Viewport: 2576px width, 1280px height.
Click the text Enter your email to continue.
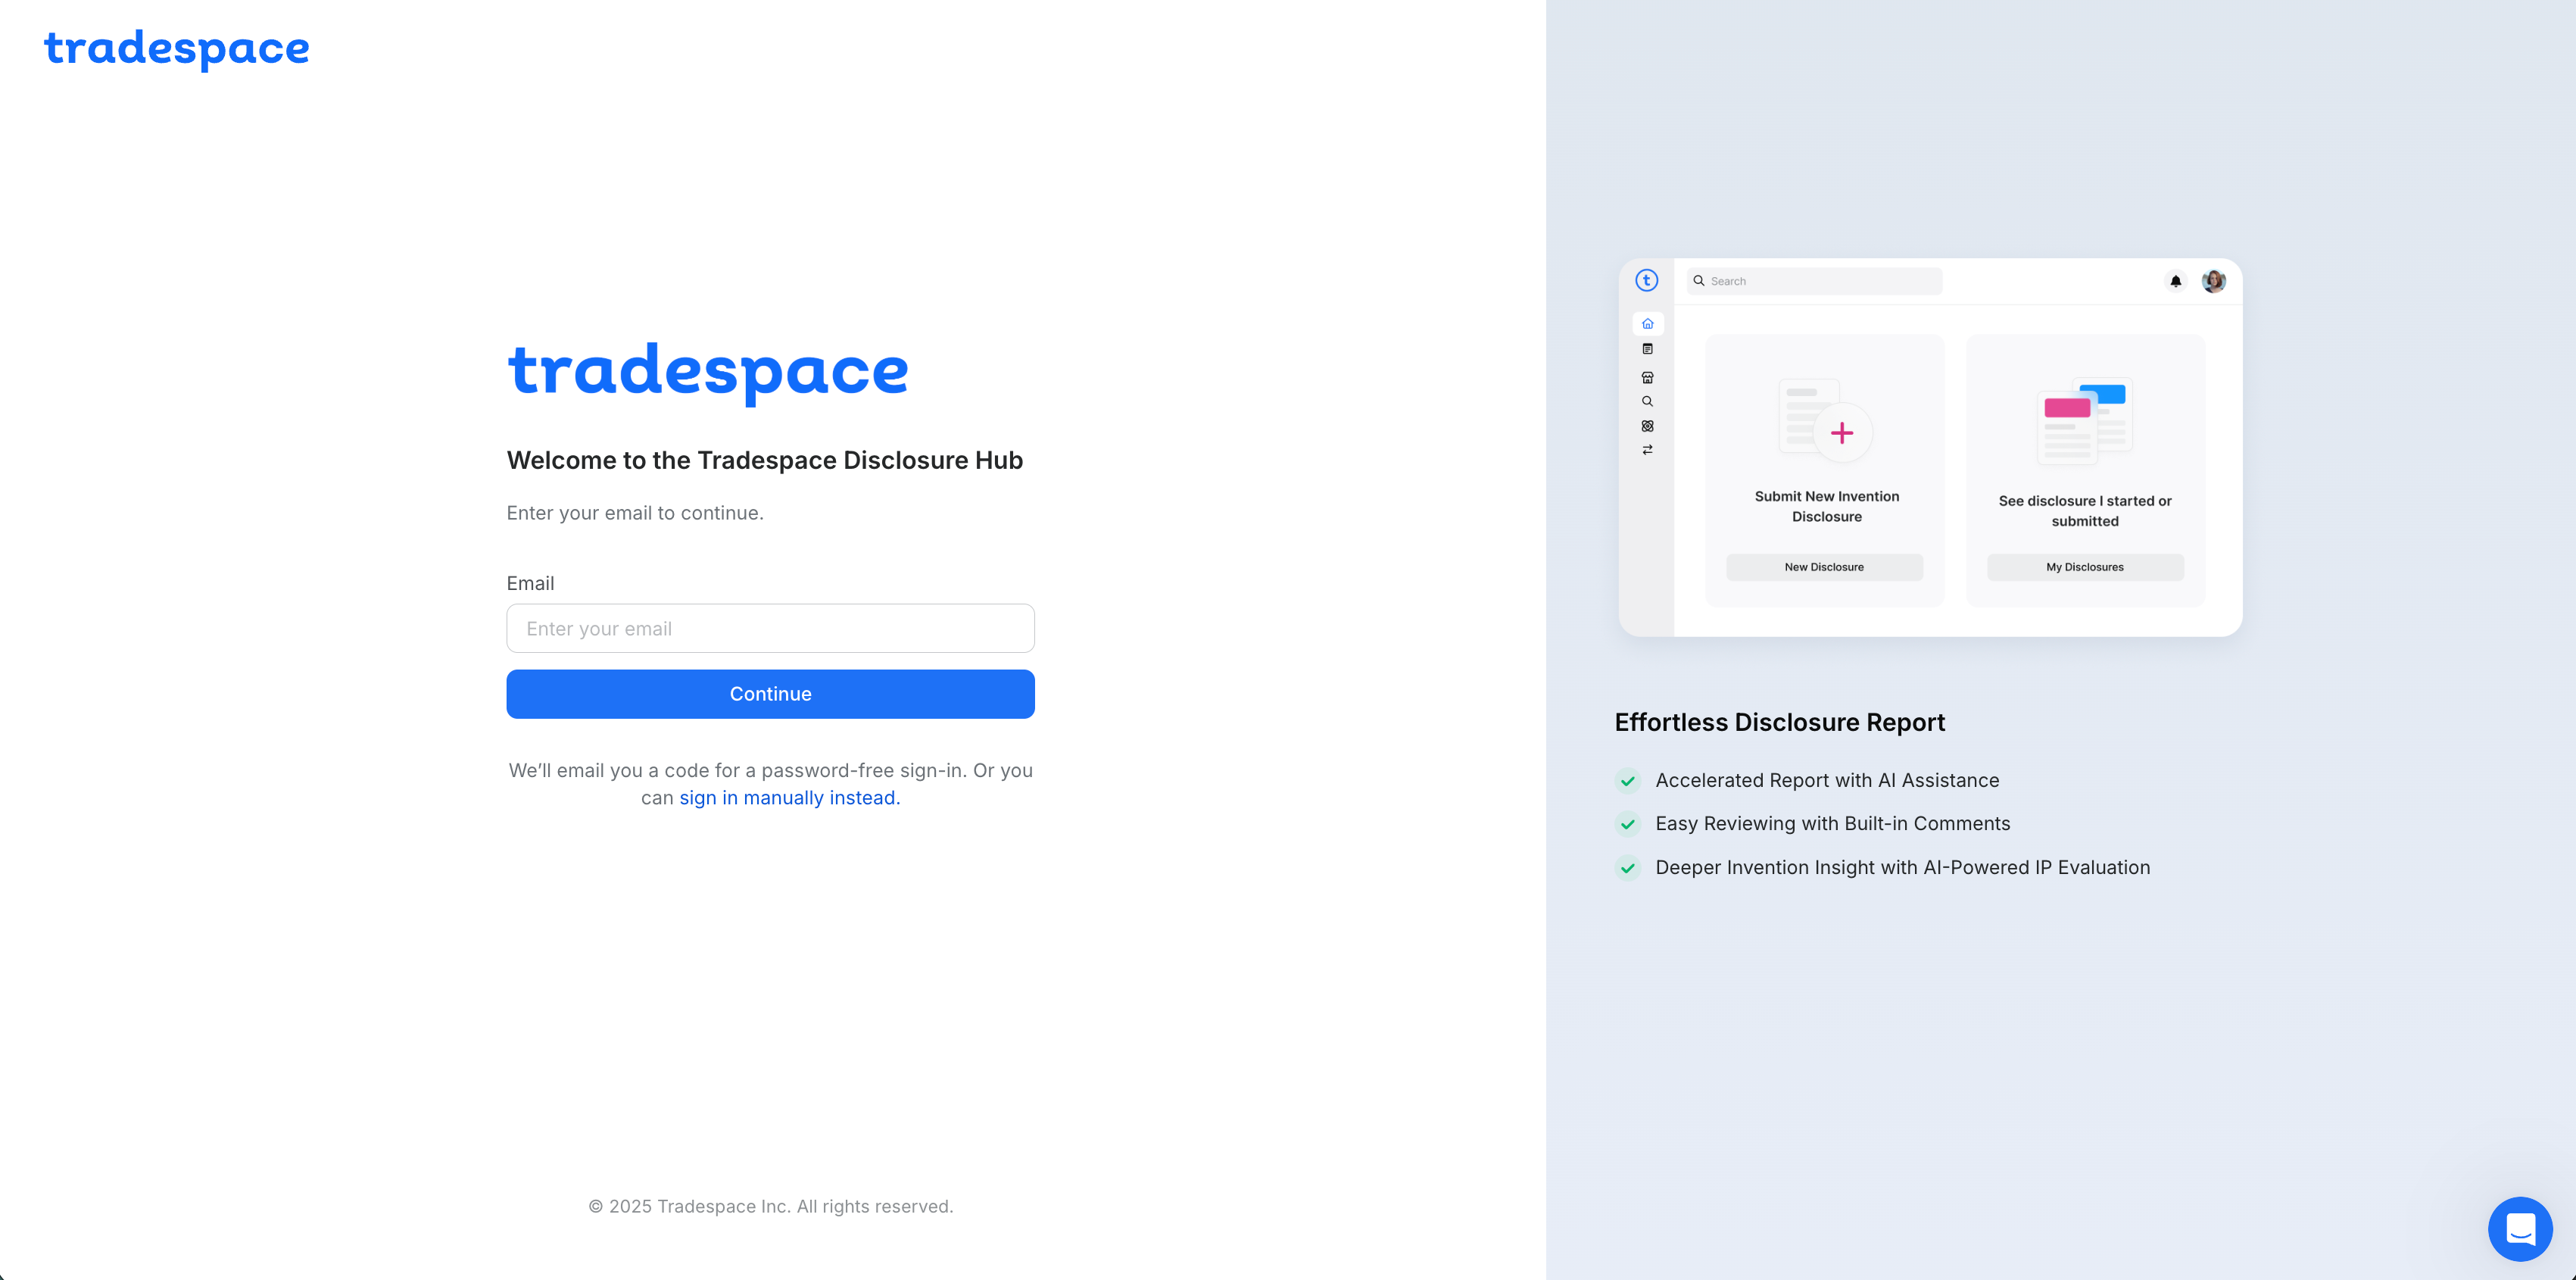click(x=635, y=513)
